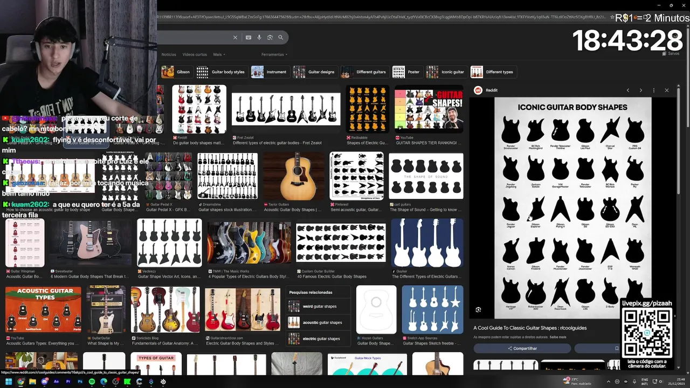This screenshot has width=690, height=388.
Task: Open the A Cool Guide To Classic Guitar Shapes title link
Action: click(530, 328)
